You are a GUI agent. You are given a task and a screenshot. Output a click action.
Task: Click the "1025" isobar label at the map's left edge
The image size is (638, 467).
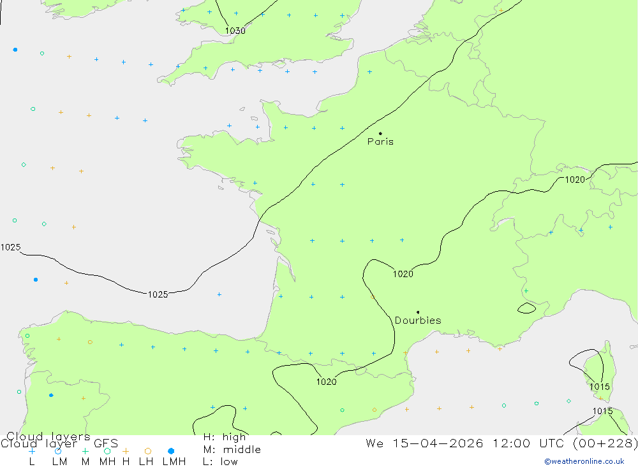point(11,247)
